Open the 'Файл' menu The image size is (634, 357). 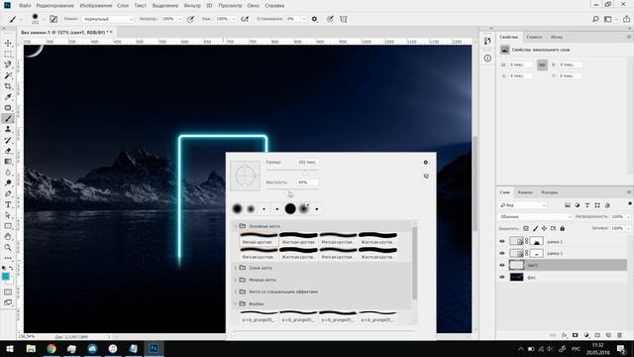[x=25, y=6]
